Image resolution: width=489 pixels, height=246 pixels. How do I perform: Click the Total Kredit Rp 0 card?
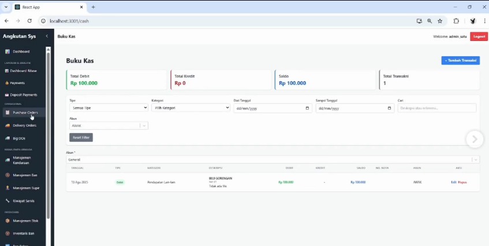tap(221, 80)
